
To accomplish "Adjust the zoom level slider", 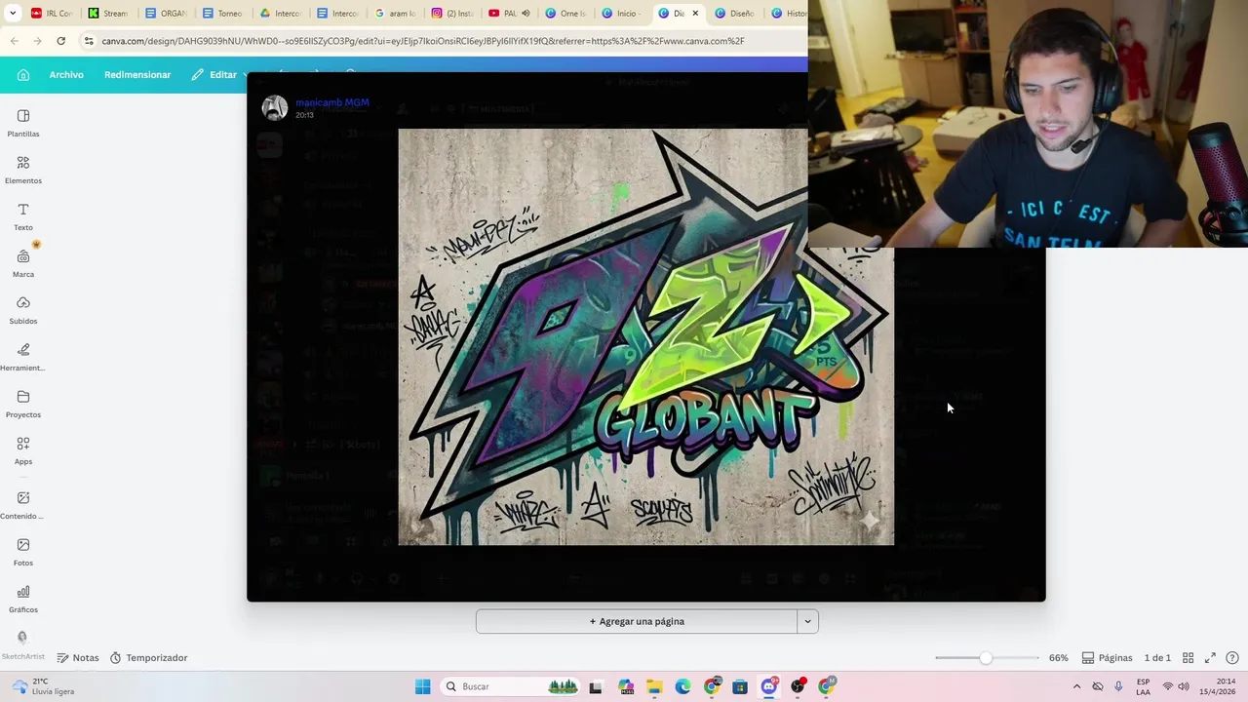I will tap(986, 658).
